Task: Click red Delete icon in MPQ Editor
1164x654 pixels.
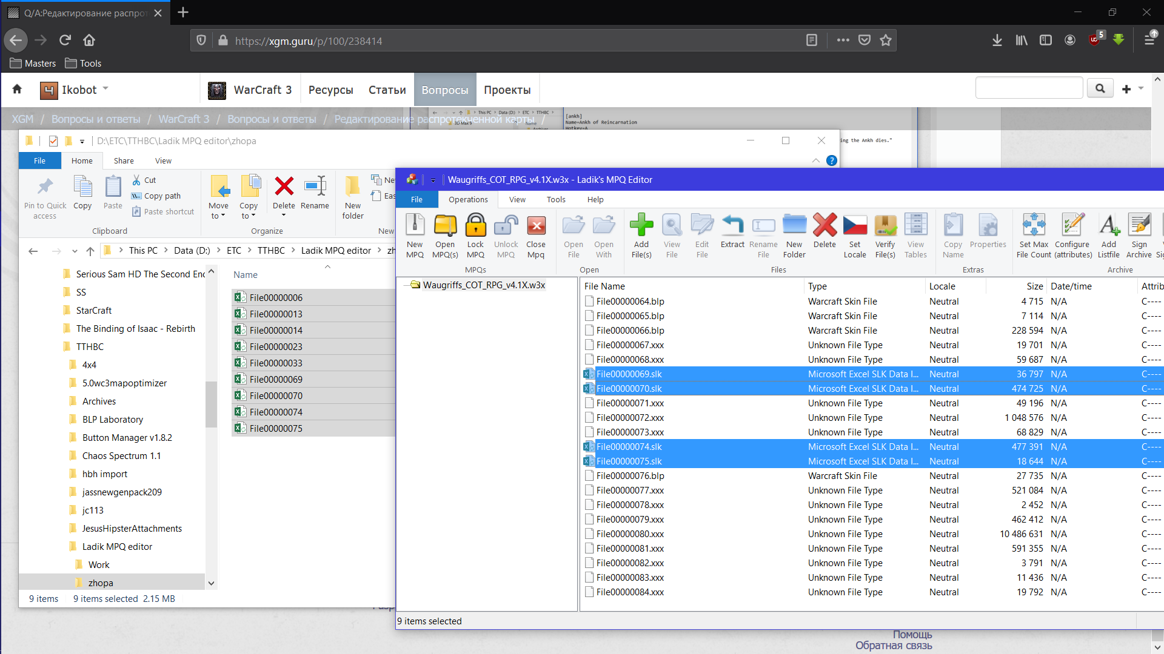Action: pos(825,225)
